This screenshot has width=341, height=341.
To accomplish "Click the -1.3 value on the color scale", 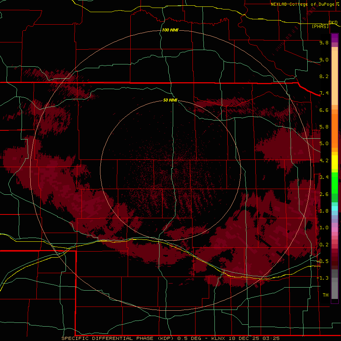I will click(322, 278).
